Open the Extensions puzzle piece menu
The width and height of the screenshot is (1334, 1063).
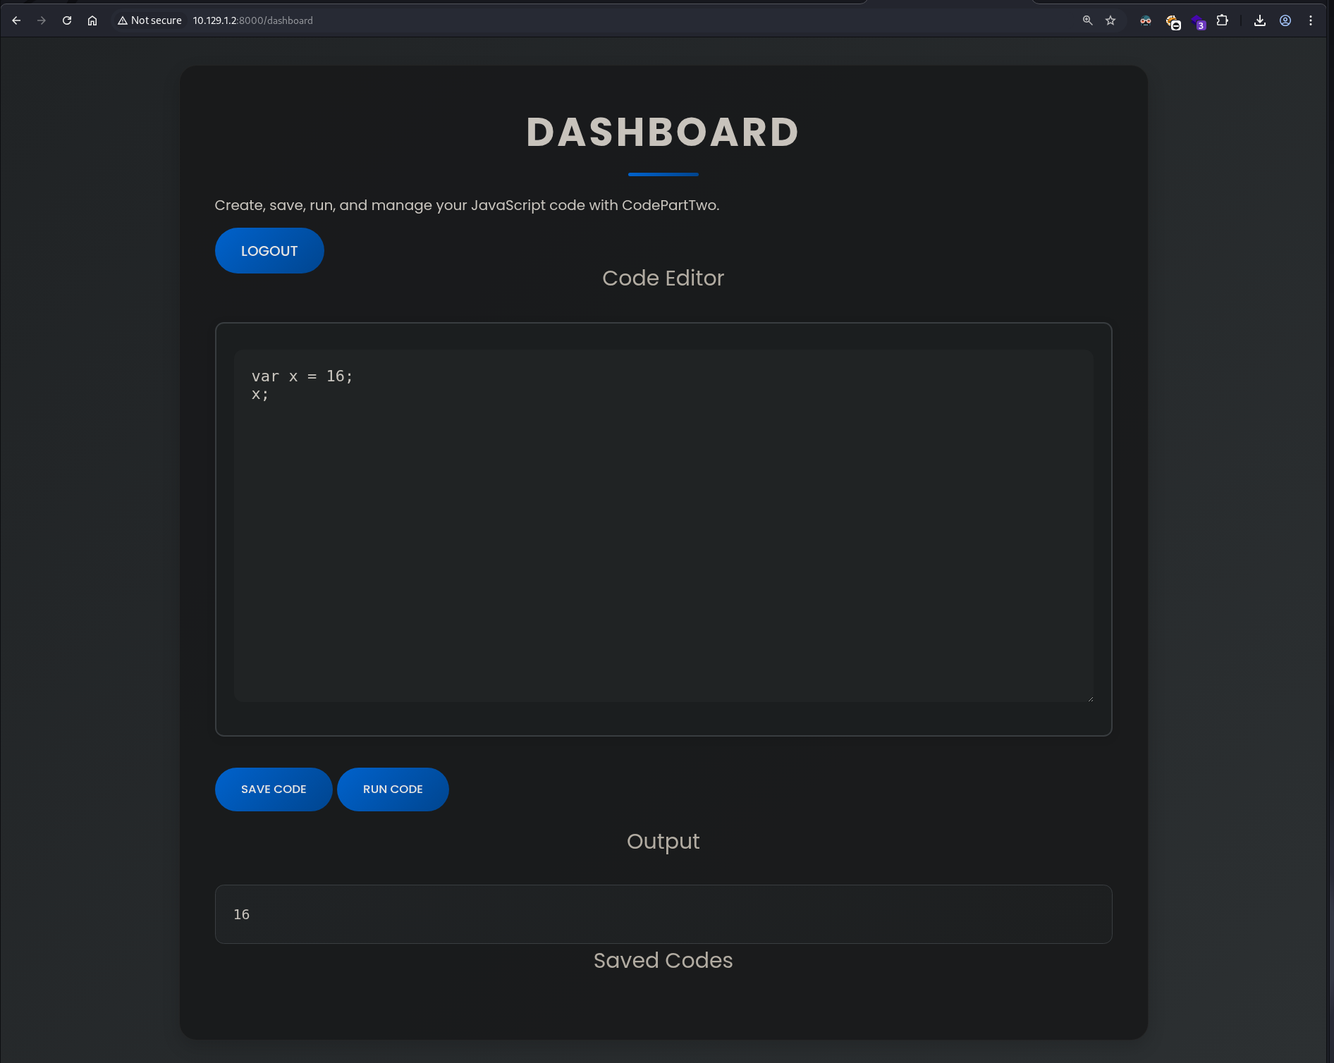1223,20
